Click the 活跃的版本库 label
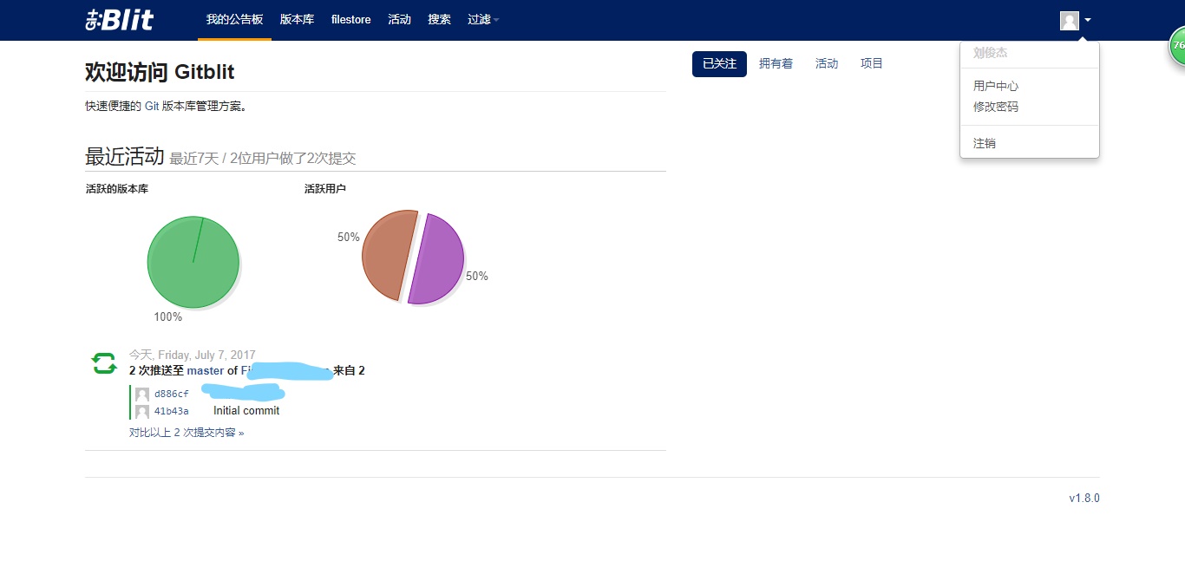The image size is (1185, 574). coord(116,189)
